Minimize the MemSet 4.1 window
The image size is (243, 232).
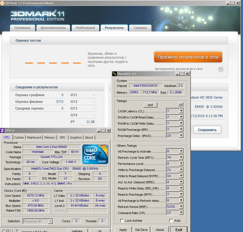(x=177, y=74)
